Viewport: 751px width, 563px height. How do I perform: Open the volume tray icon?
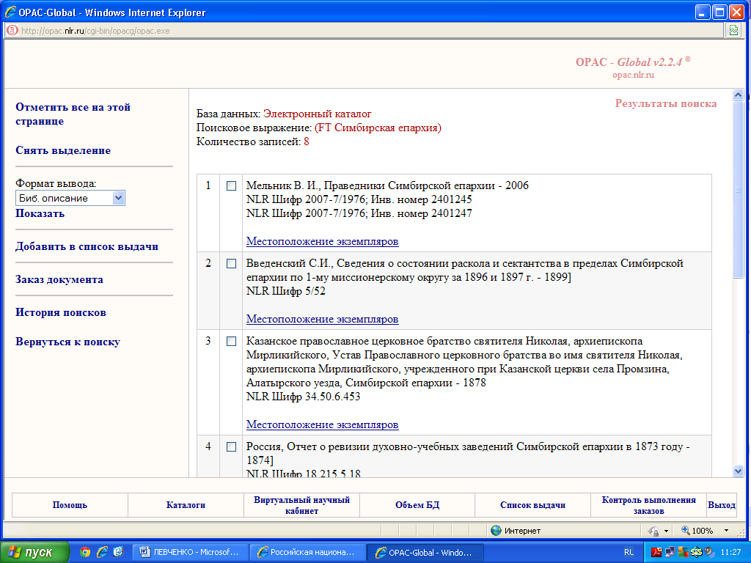tap(709, 552)
